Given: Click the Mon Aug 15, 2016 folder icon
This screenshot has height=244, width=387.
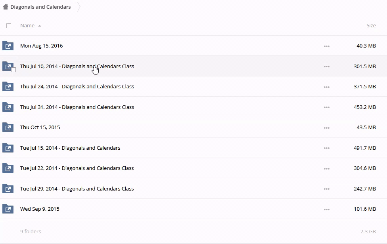Looking at the screenshot, I should [x=8, y=46].
